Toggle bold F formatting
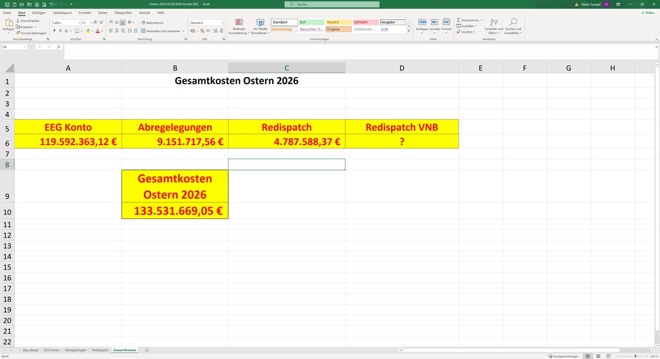 [x=54, y=31]
